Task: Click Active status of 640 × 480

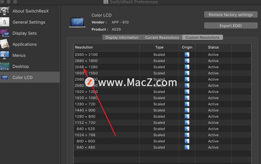Action: (213, 147)
